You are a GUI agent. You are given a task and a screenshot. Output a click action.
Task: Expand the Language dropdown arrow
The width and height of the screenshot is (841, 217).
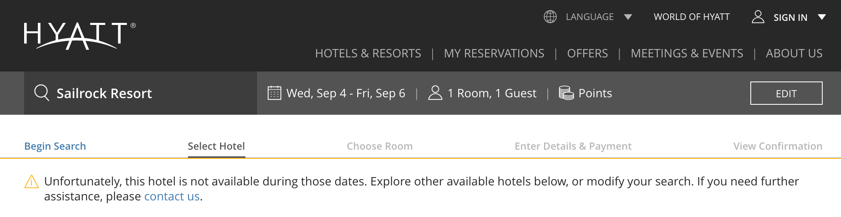628,17
